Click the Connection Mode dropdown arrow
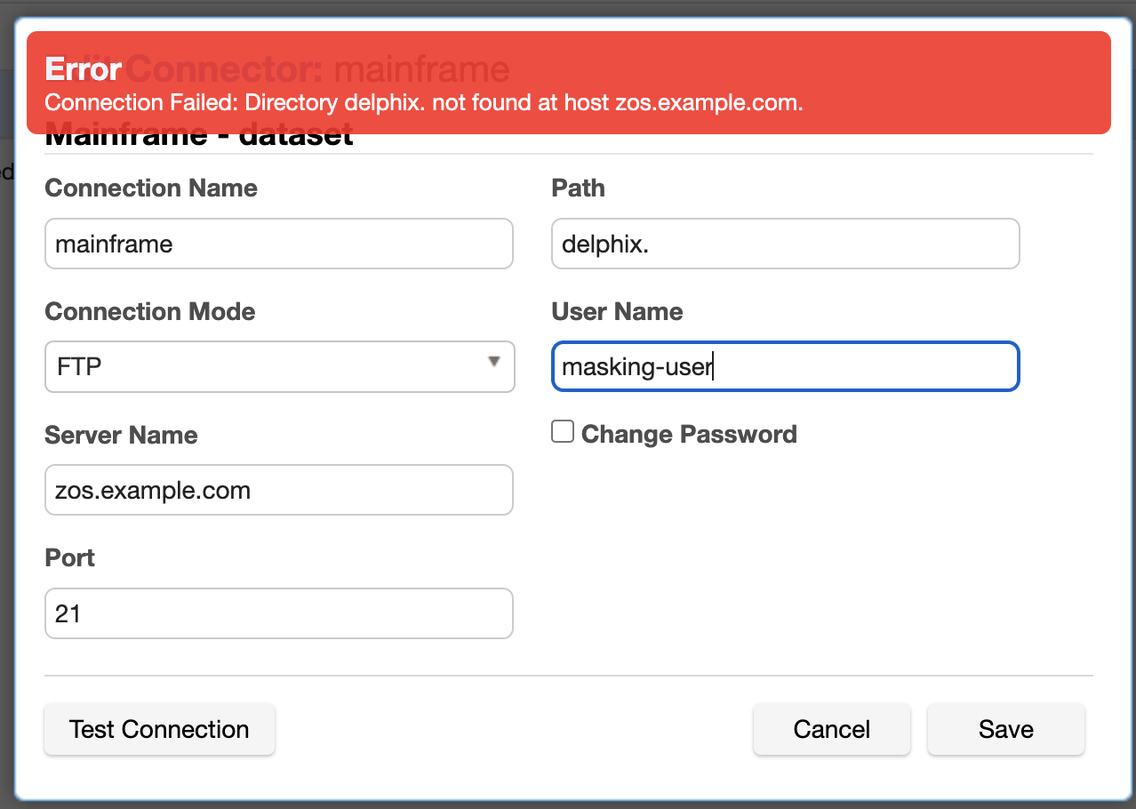Image resolution: width=1136 pixels, height=809 pixels. 494,362
